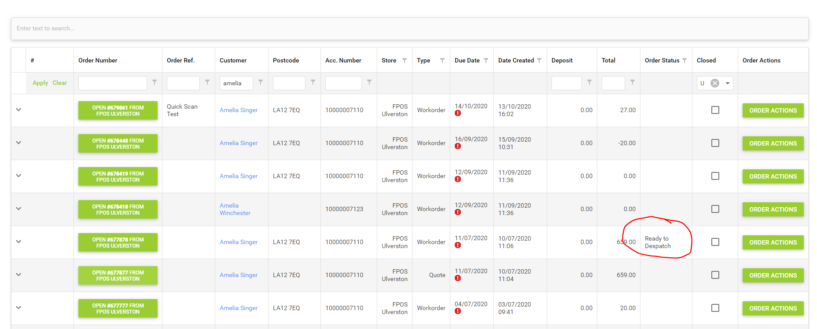Open the Type column filter icon

[x=442, y=60]
